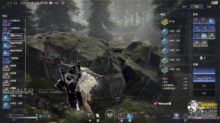Click the 攻击 +3% stat line
The image size is (220, 123).
click(x=174, y=82)
